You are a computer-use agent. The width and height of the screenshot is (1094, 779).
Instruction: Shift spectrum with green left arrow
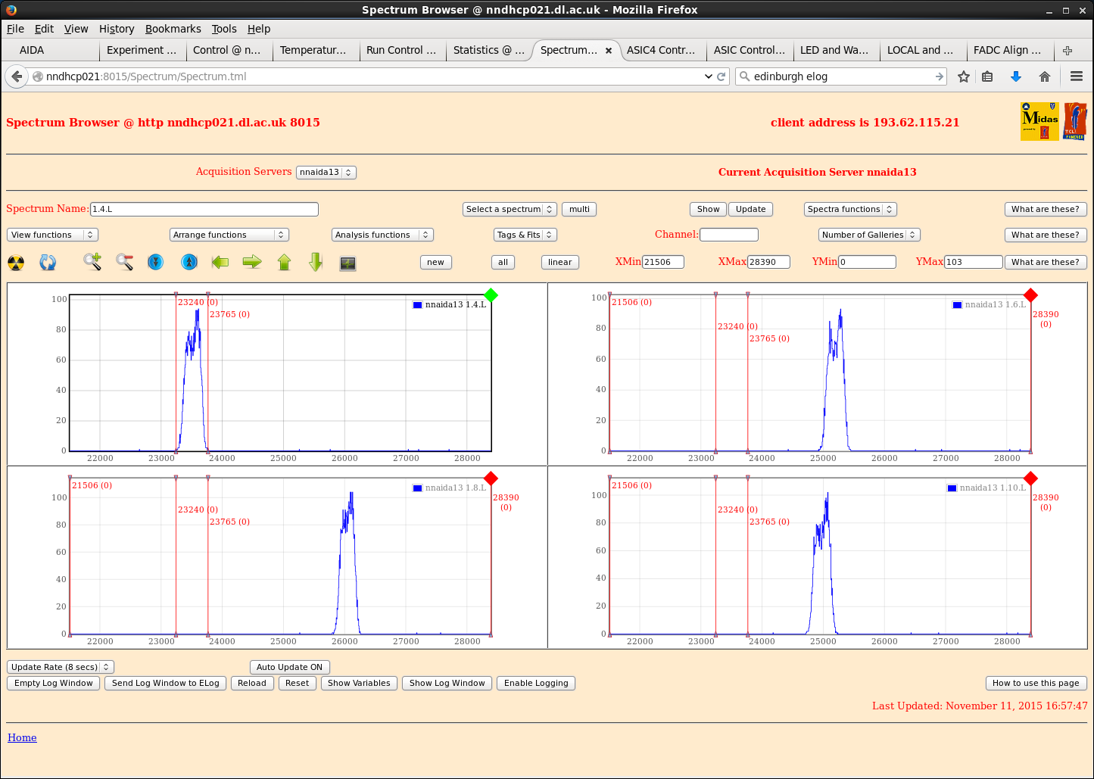pyautogui.click(x=220, y=262)
